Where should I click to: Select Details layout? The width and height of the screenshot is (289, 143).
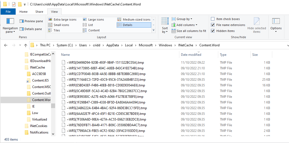point(134,25)
